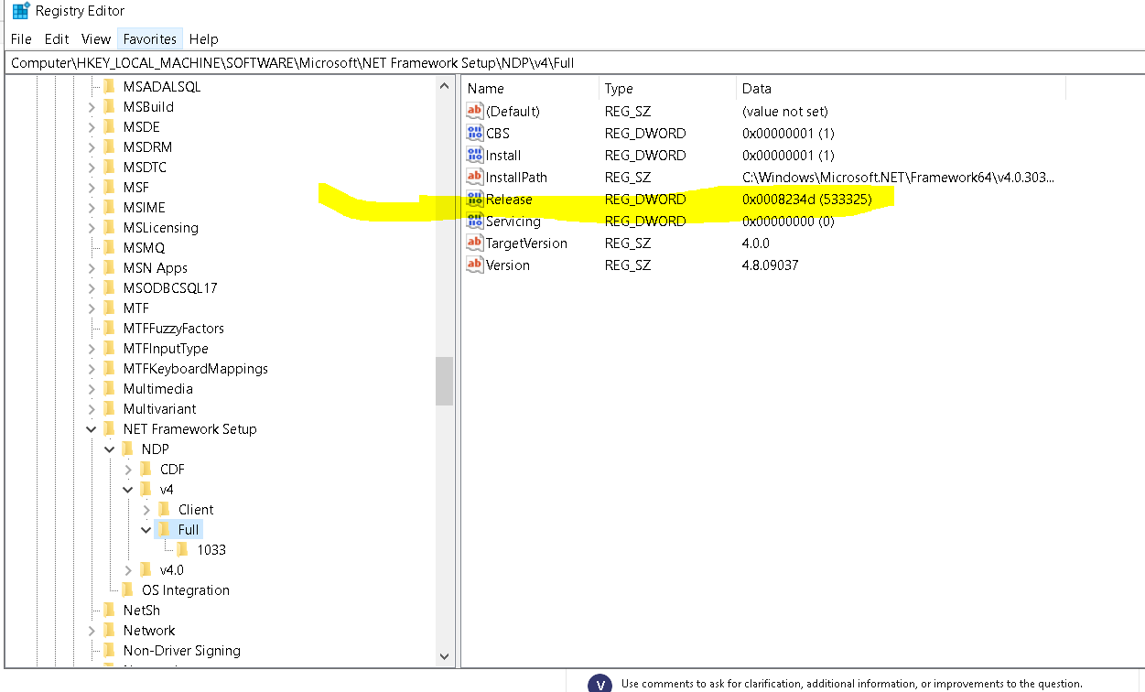Select the MTFKeyboardMappings tree key
This screenshot has width=1145, height=692.
(196, 368)
